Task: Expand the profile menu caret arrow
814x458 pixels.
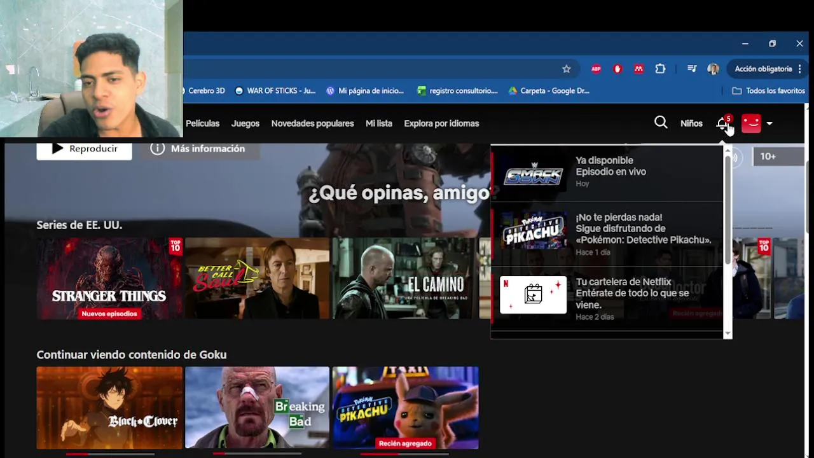Action: (x=769, y=123)
